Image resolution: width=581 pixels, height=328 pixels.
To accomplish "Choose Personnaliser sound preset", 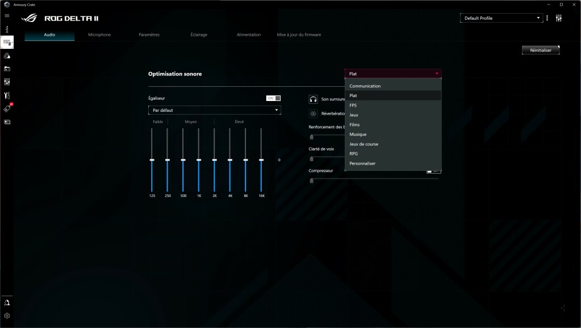I will pos(393,163).
